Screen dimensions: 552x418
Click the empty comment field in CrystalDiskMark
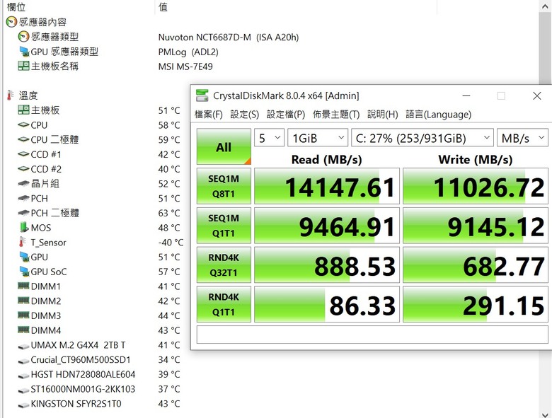pyautogui.click(x=372, y=335)
